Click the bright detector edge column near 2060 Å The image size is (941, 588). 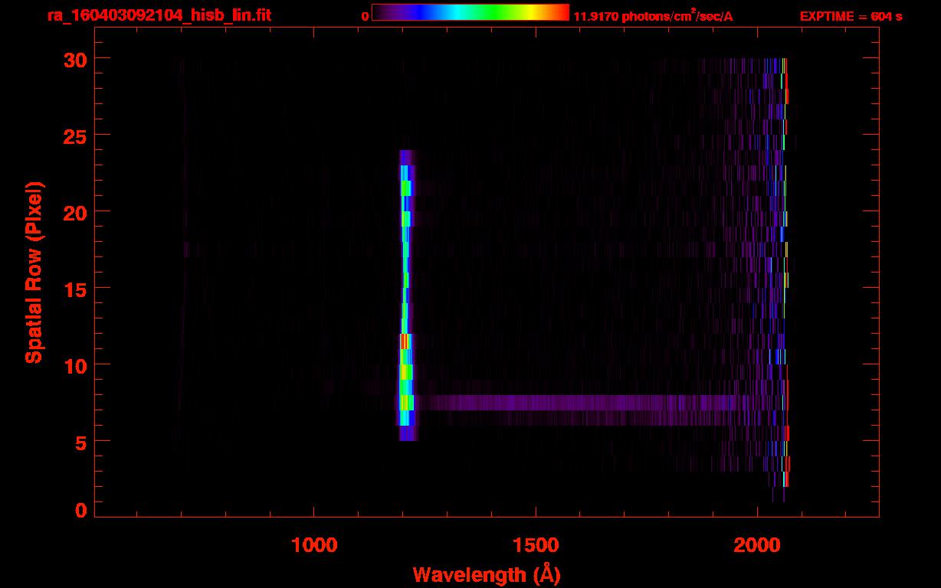pyautogui.click(x=785, y=272)
